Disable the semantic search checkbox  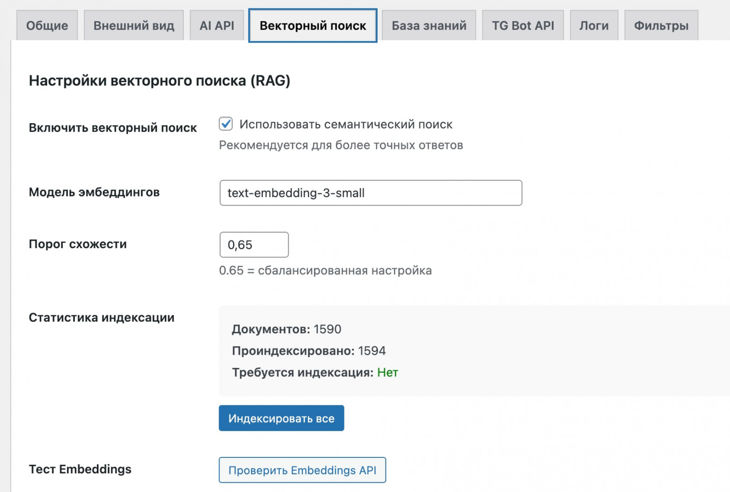point(226,124)
